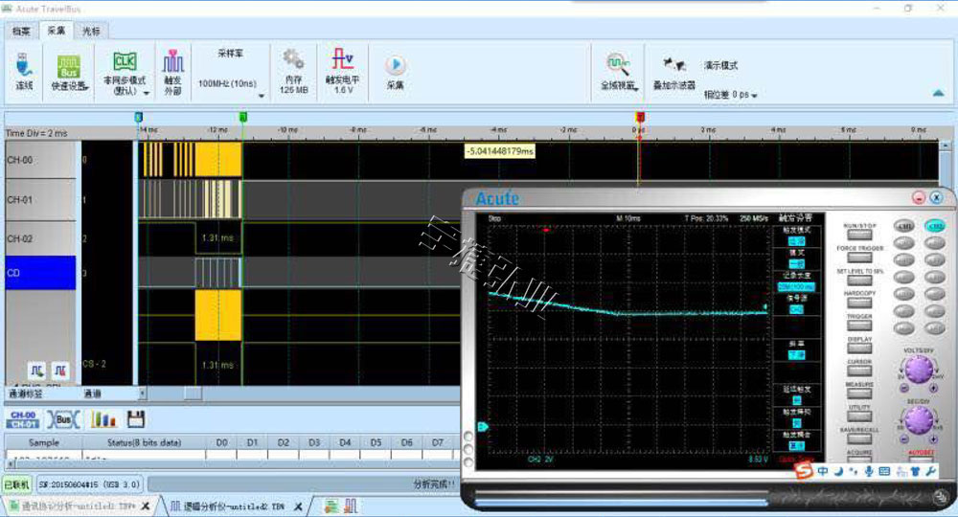Select the protocol analyzer untitled1 tab

click(x=78, y=506)
